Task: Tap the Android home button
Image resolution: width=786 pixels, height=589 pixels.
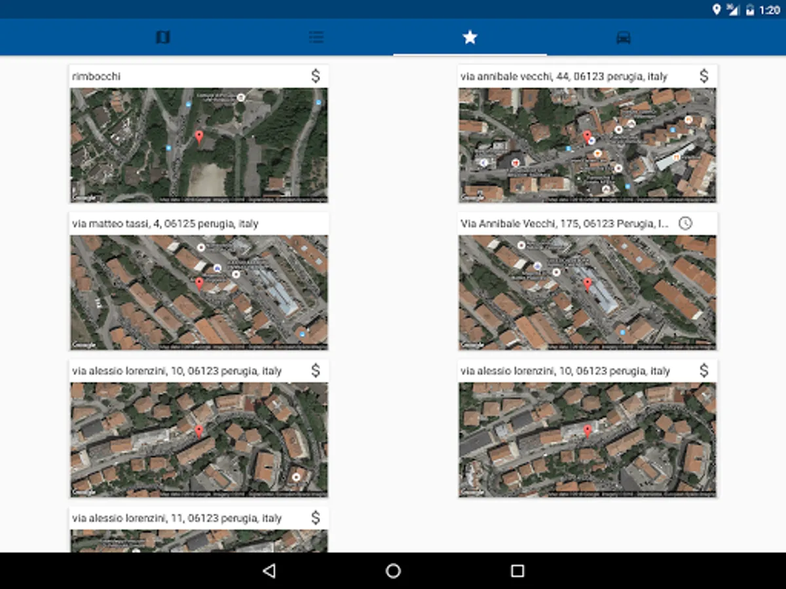Action: point(393,571)
